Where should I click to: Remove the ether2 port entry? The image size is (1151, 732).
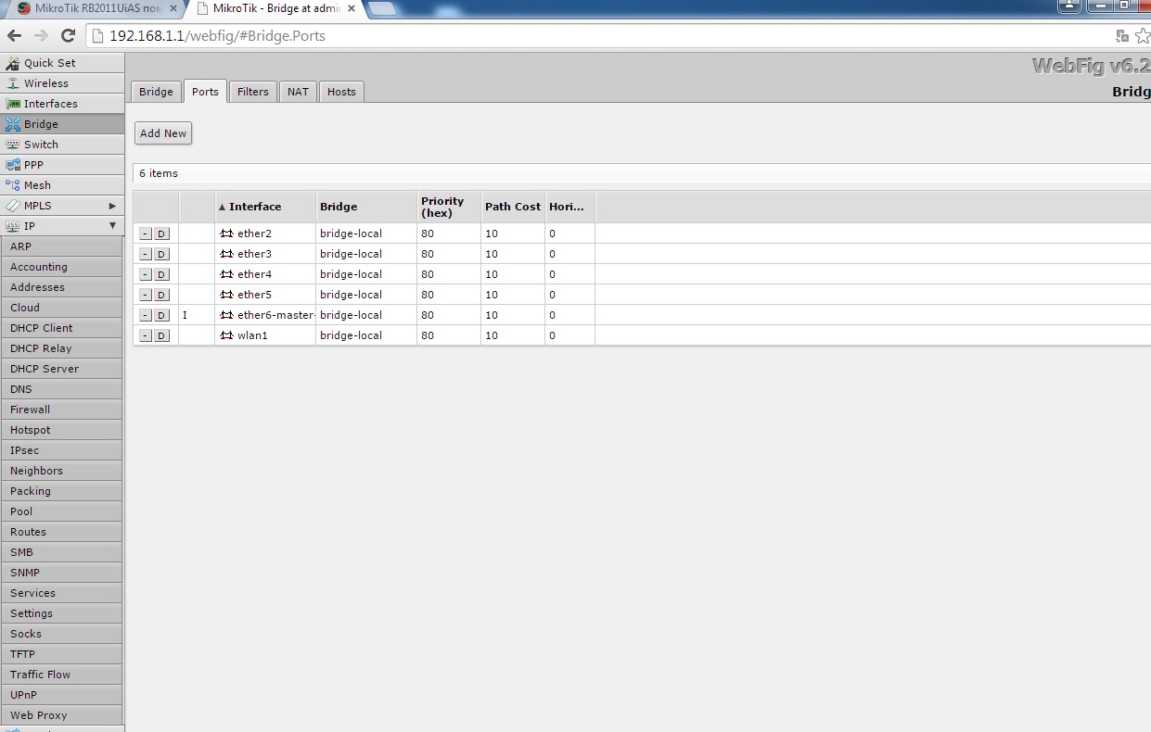tap(146, 233)
